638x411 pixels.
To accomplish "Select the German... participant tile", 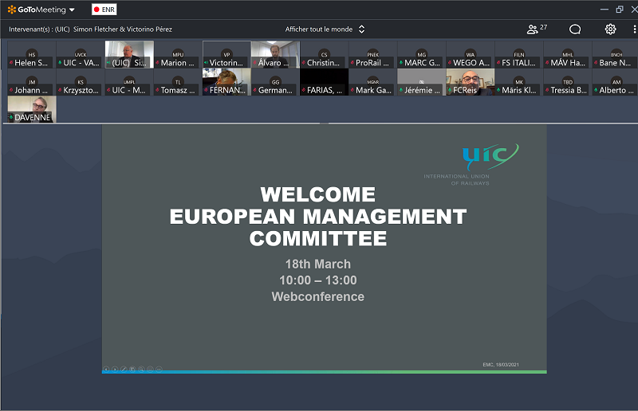I will pos(275,82).
